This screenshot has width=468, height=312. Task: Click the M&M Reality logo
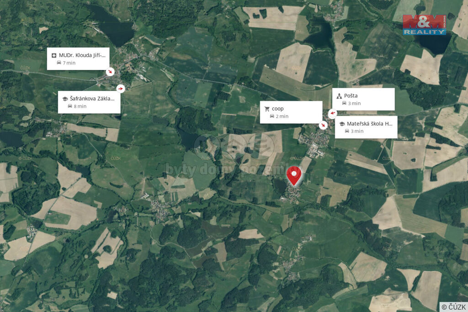tap(425, 25)
